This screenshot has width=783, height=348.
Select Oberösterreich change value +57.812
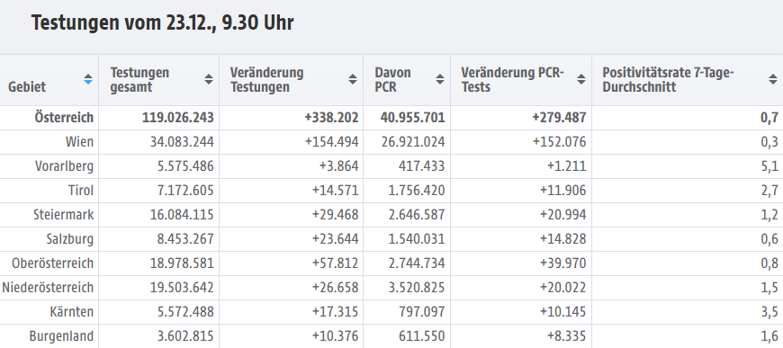(335, 263)
